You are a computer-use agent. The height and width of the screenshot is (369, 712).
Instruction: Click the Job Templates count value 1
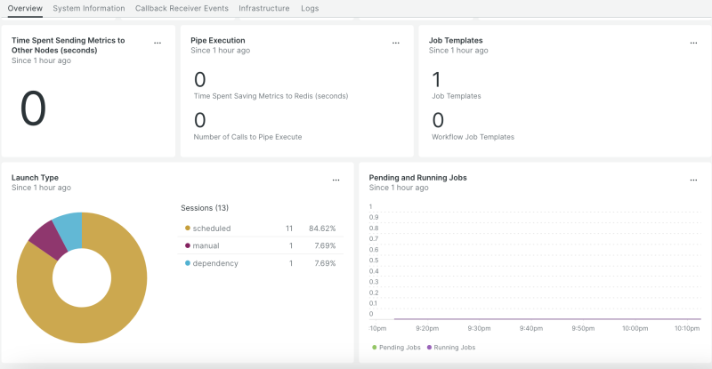[x=437, y=80]
